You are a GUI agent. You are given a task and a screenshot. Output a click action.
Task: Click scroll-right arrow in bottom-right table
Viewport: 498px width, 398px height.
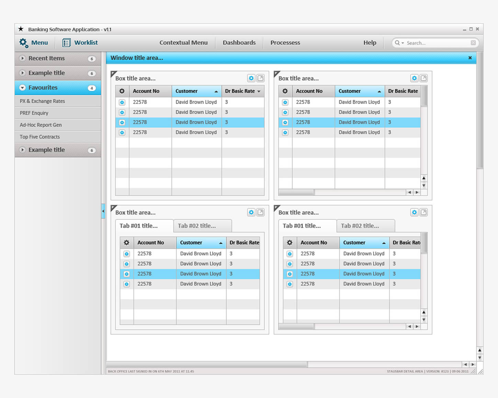[417, 326]
